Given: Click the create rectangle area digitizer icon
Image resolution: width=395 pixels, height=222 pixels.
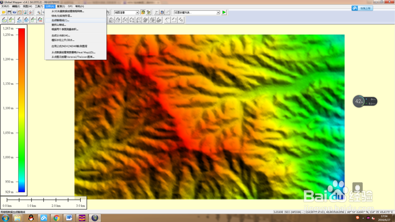Looking at the screenshot, I should click(x=33, y=20).
